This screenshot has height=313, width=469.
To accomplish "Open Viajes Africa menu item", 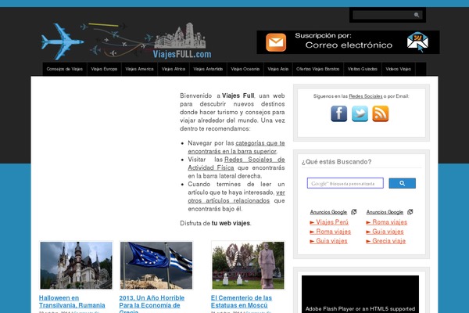I will click(174, 69).
